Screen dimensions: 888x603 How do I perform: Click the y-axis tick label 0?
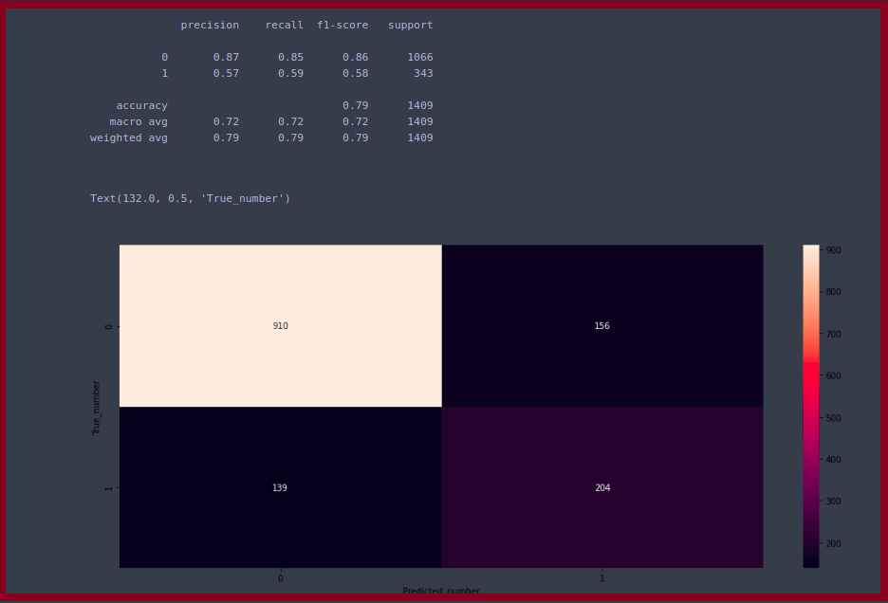pyautogui.click(x=107, y=326)
